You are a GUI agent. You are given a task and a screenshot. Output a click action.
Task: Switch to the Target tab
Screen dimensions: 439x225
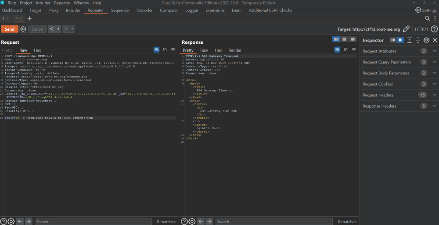point(35,11)
